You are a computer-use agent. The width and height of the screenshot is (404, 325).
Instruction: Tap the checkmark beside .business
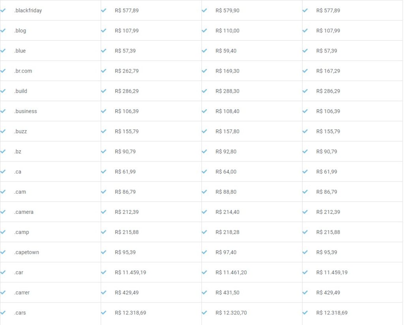pos(3,111)
